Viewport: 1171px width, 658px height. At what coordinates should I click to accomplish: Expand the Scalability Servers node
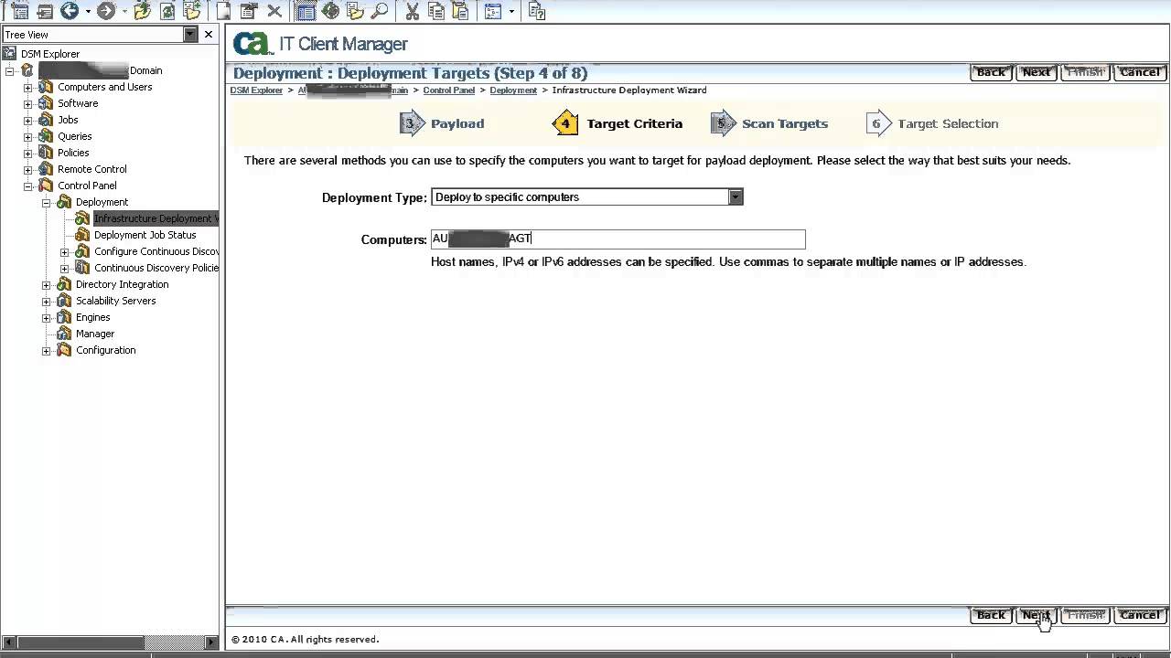click(46, 302)
